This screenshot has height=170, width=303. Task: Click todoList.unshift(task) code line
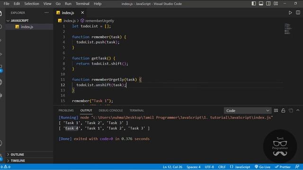(101, 85)
